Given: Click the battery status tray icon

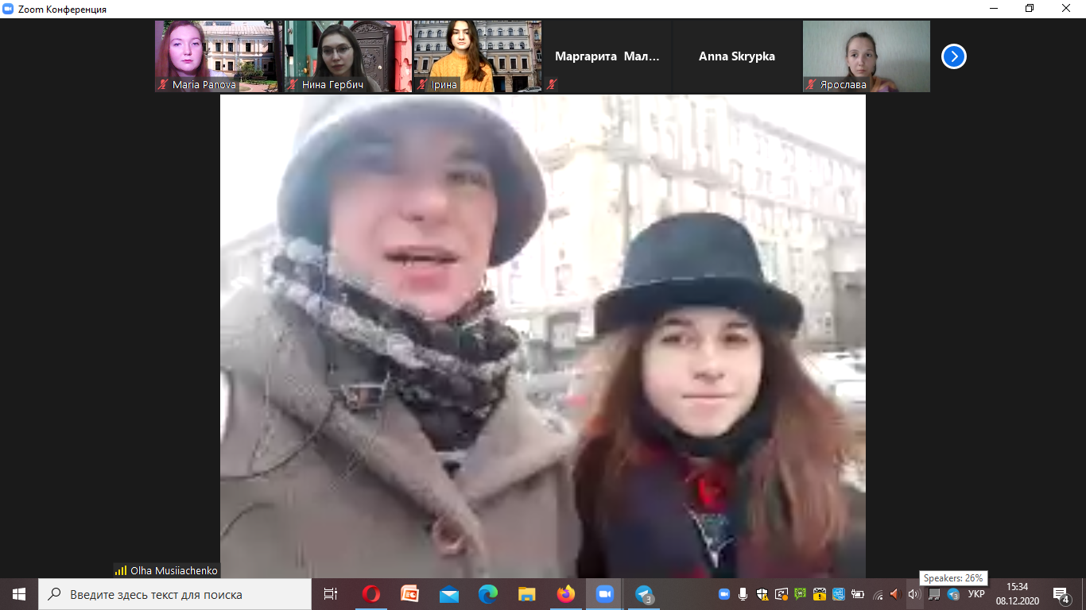Looking at the screenshot, I should [858, 594].
